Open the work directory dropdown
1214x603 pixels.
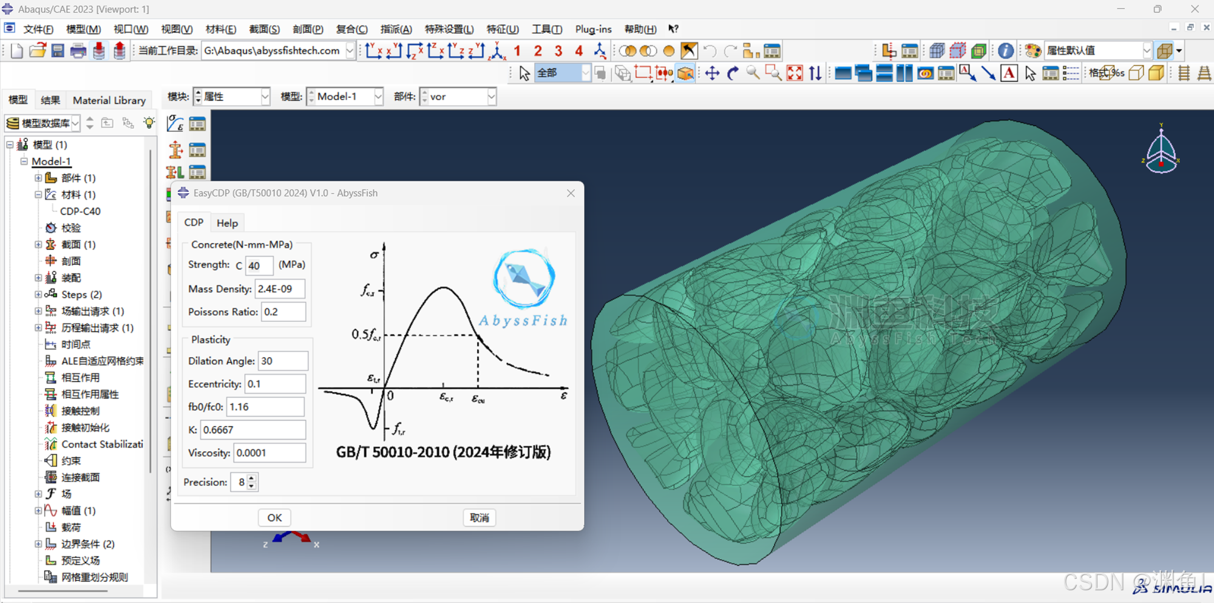350,51
